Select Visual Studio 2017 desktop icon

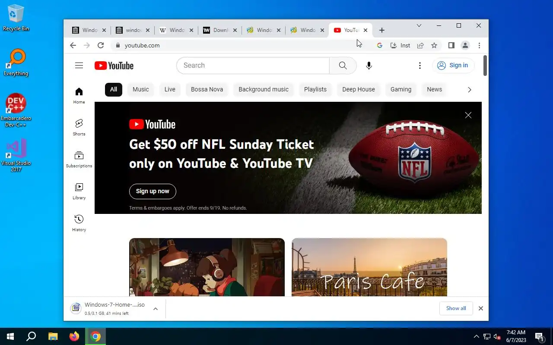[x=16, y=155]
